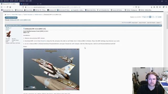Open the BMS Dev TEI bookmark
Image resolution: width=168 pixels, height=94 pixels.
(40, 10)
